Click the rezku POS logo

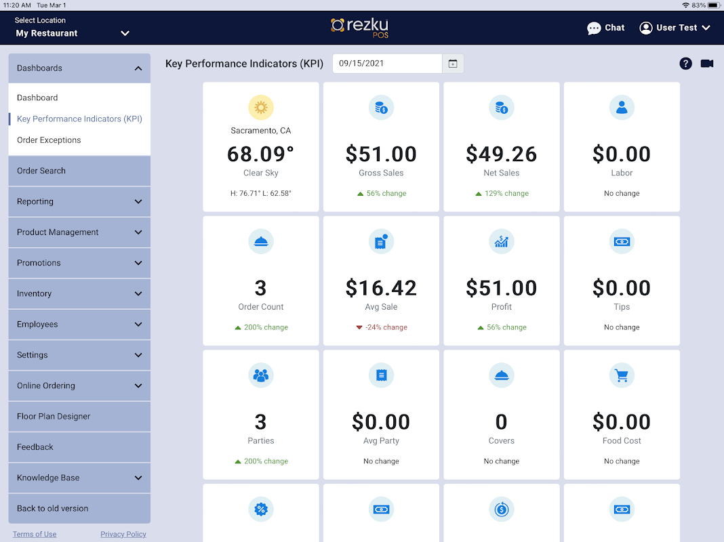pos(361,27)
